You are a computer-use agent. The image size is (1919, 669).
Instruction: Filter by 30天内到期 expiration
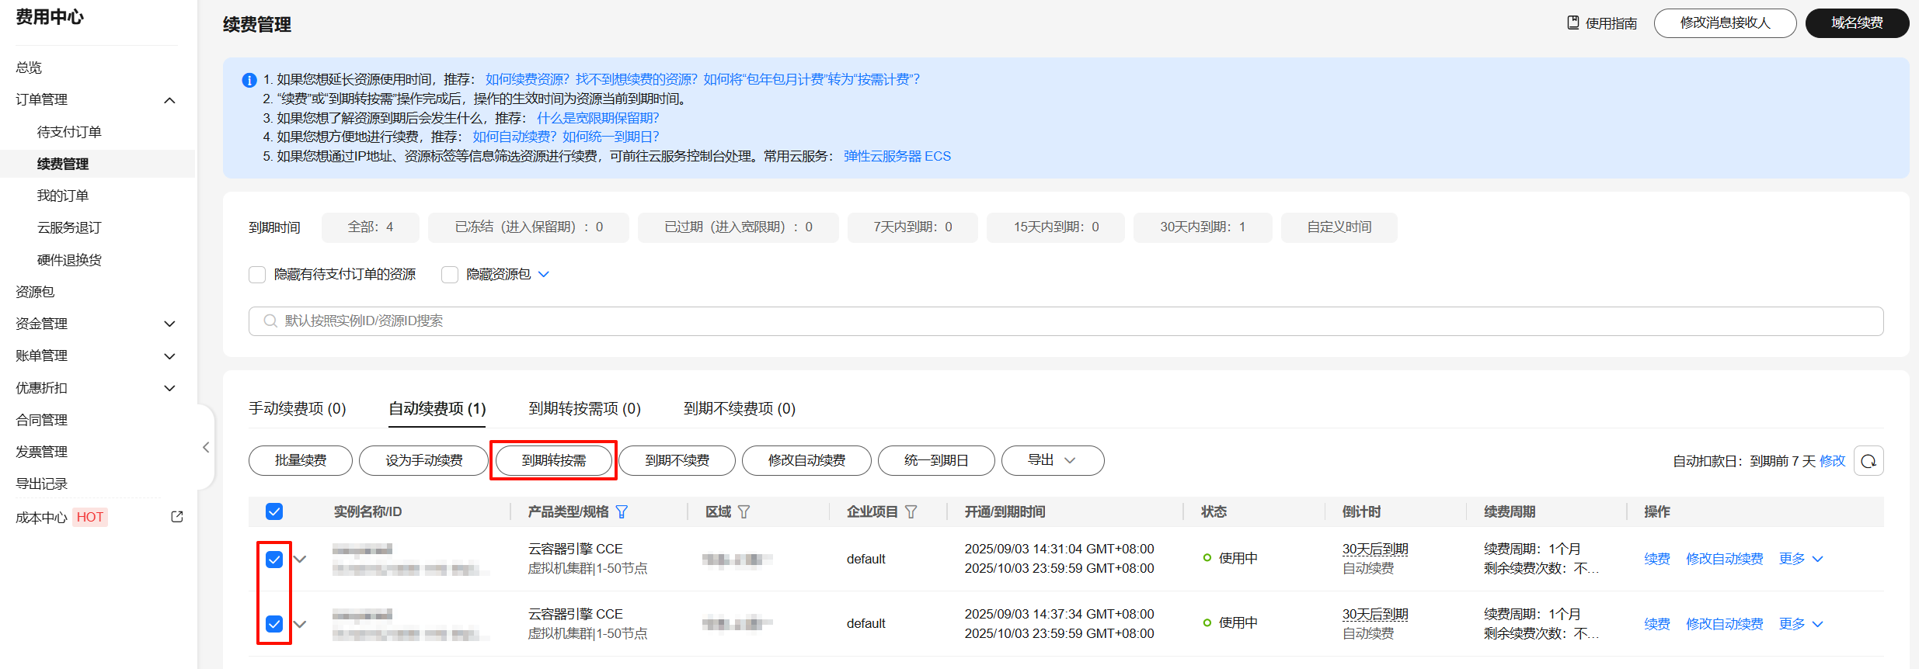1202,227
